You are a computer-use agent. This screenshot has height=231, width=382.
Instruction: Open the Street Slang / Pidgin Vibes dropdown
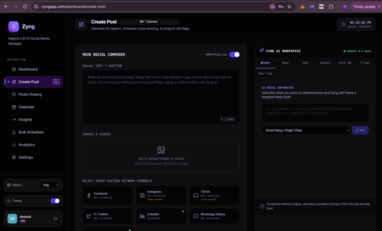[306, 130]
